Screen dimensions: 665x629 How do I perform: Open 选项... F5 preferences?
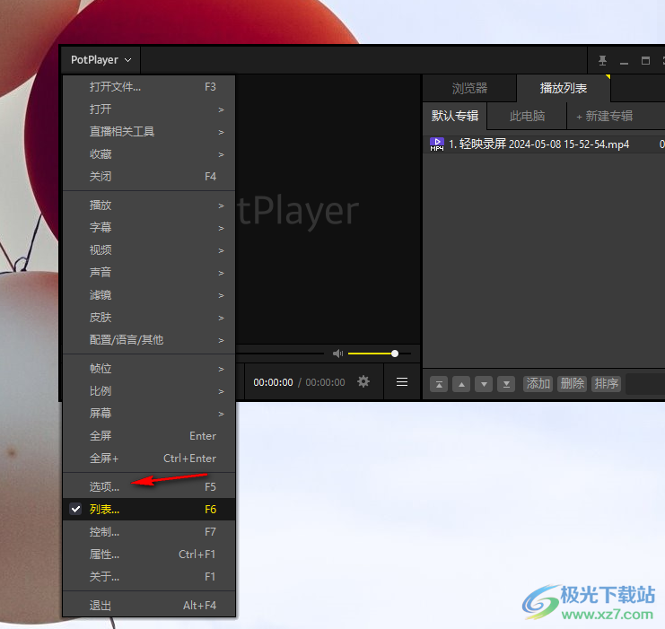point(149,487)
